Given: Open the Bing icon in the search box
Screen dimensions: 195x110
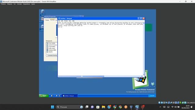Looking at the screenshot, I should [81, 107].
